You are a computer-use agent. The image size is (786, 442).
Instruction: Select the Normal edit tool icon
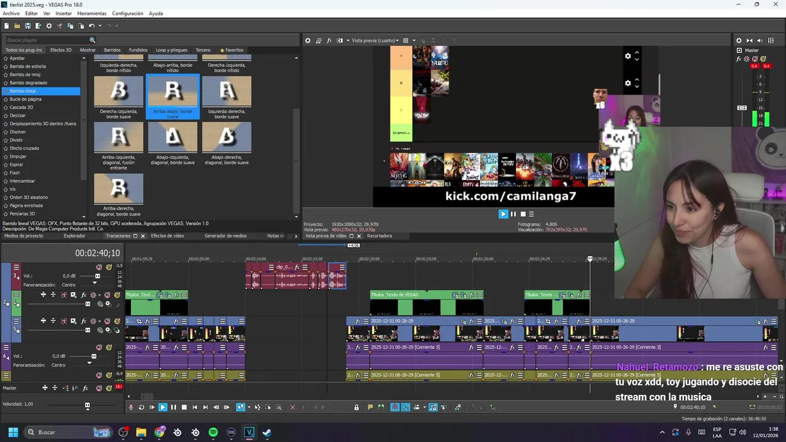point(240,407)
